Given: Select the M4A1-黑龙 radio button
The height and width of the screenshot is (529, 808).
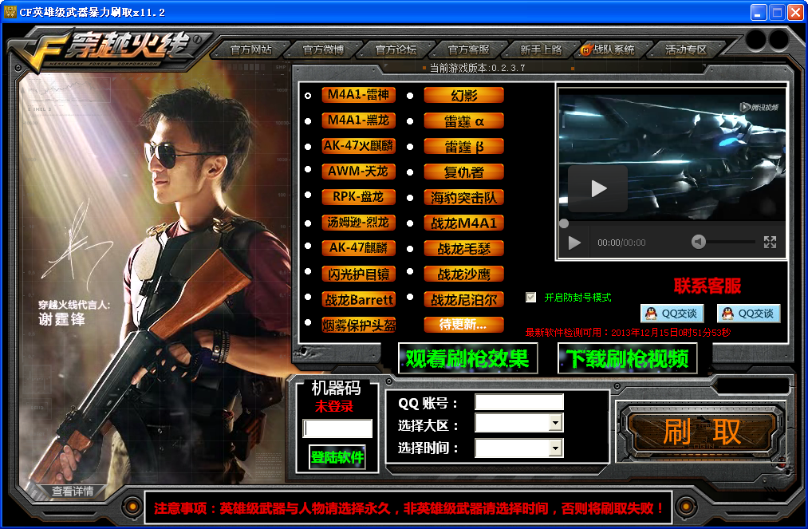Looking at the screenshot, I should point(308,121).
